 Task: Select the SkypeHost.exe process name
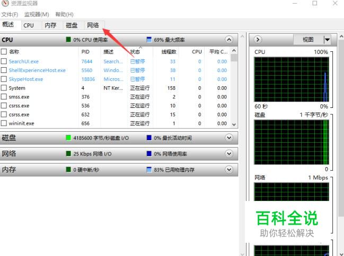(x=26, y=79)
